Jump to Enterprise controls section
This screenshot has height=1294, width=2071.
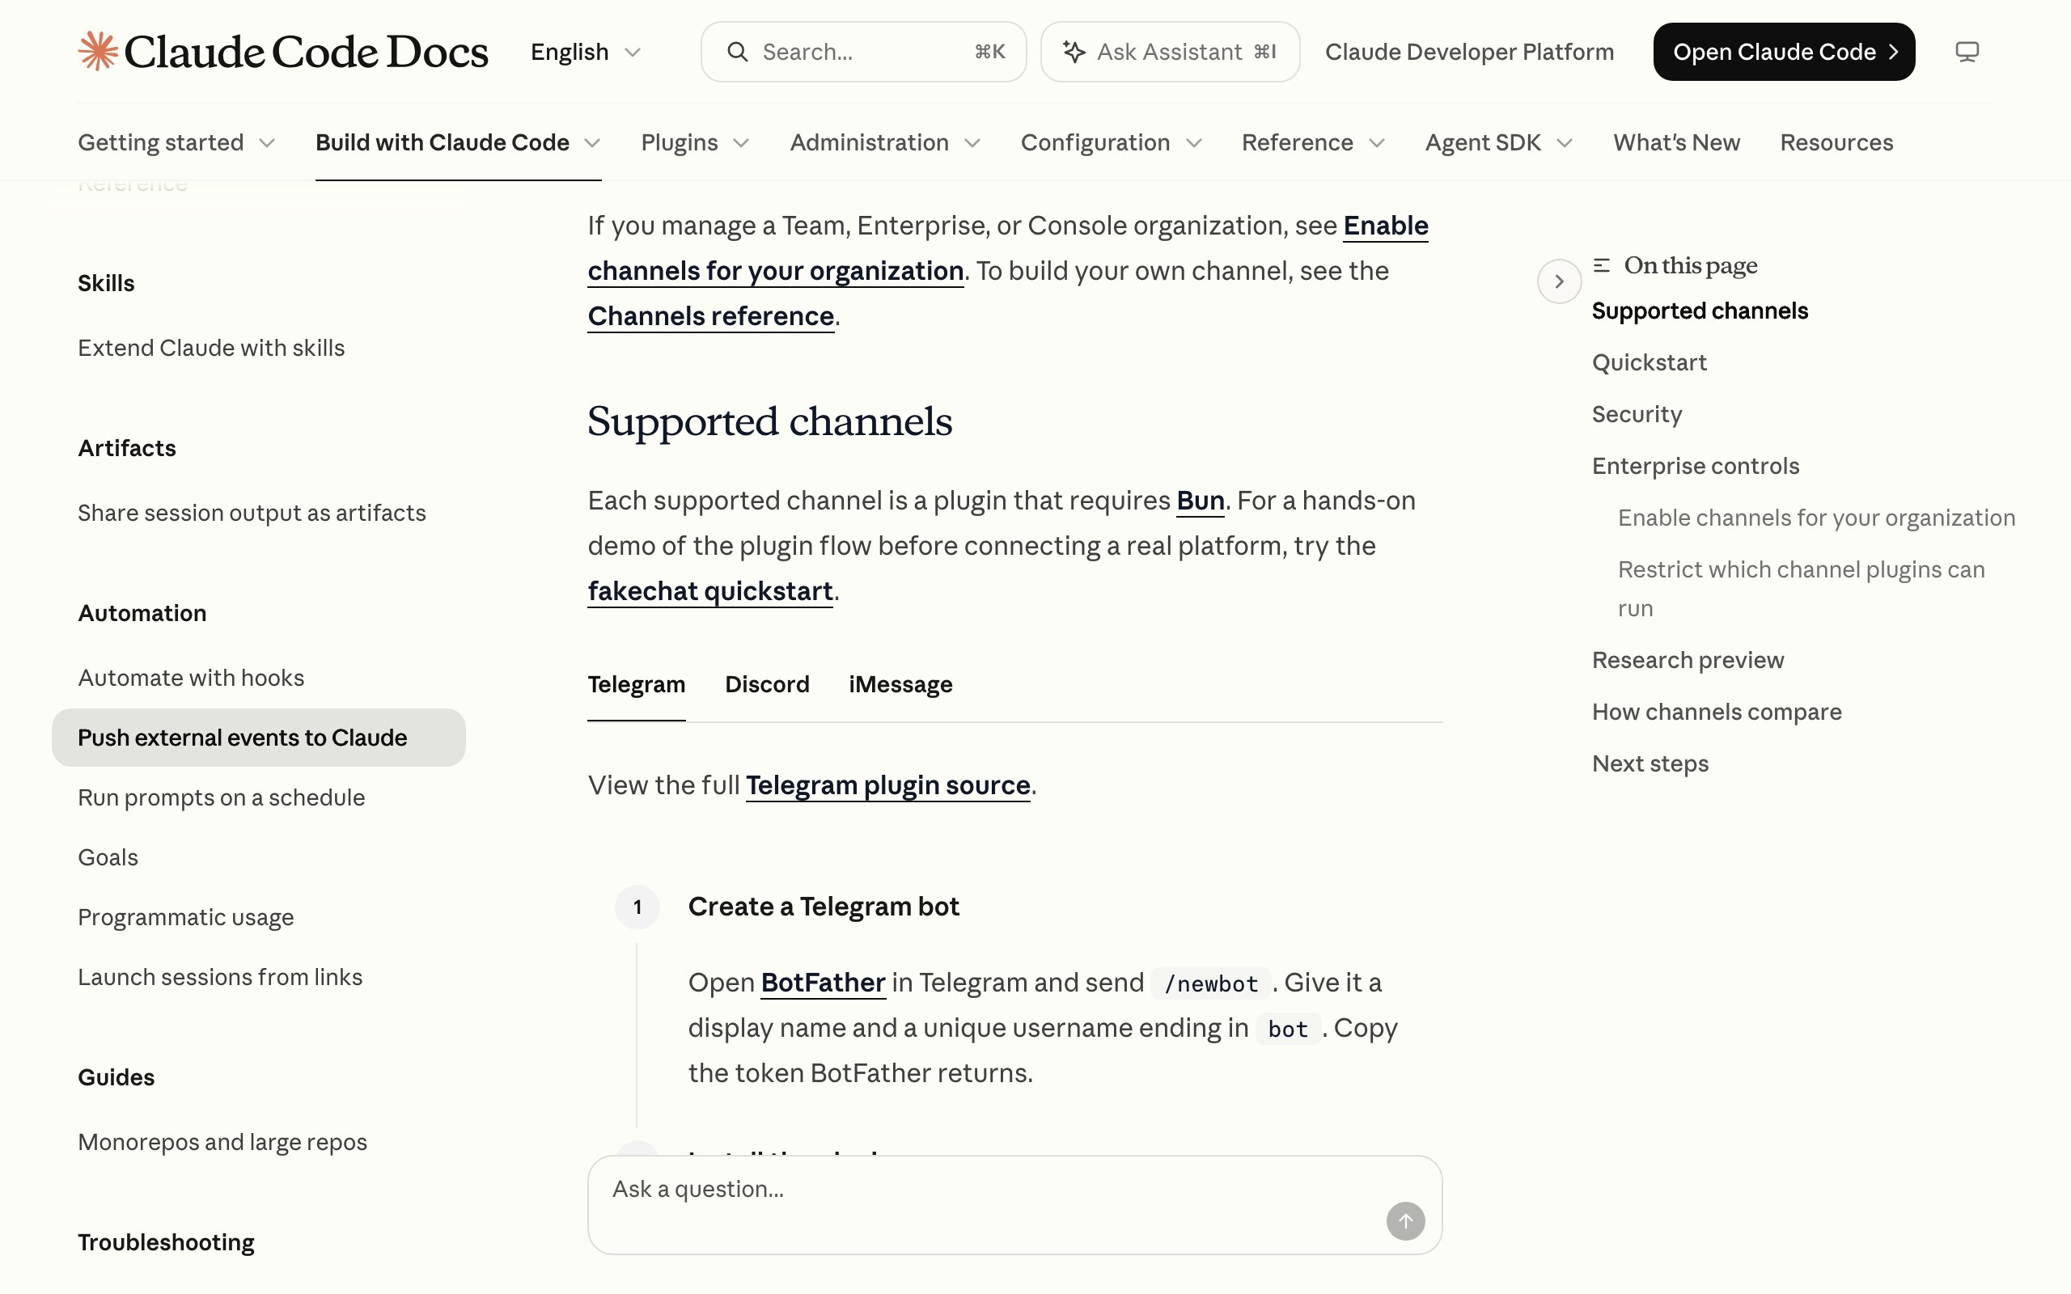point(1696,467)
